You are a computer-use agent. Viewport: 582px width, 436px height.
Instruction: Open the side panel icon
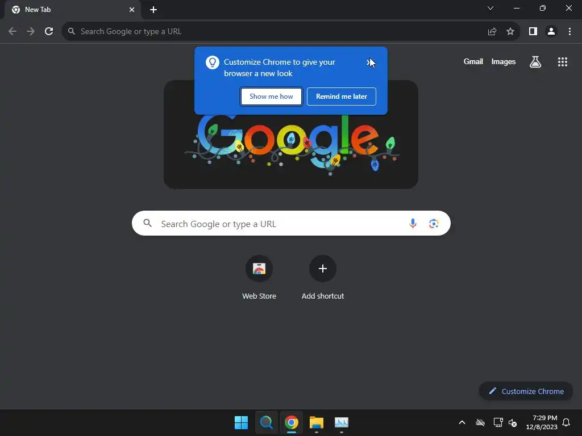point(533,32)
